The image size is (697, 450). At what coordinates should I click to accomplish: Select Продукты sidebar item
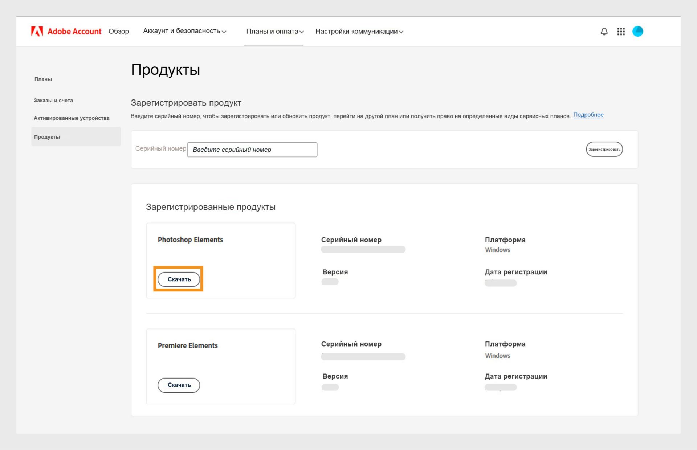coord(47,137)
